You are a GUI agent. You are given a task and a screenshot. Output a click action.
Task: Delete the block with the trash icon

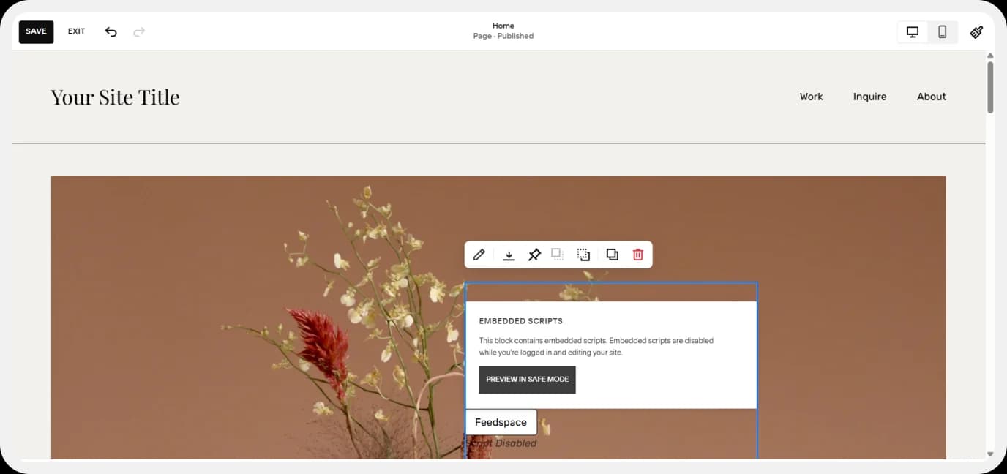coord(637,255)
